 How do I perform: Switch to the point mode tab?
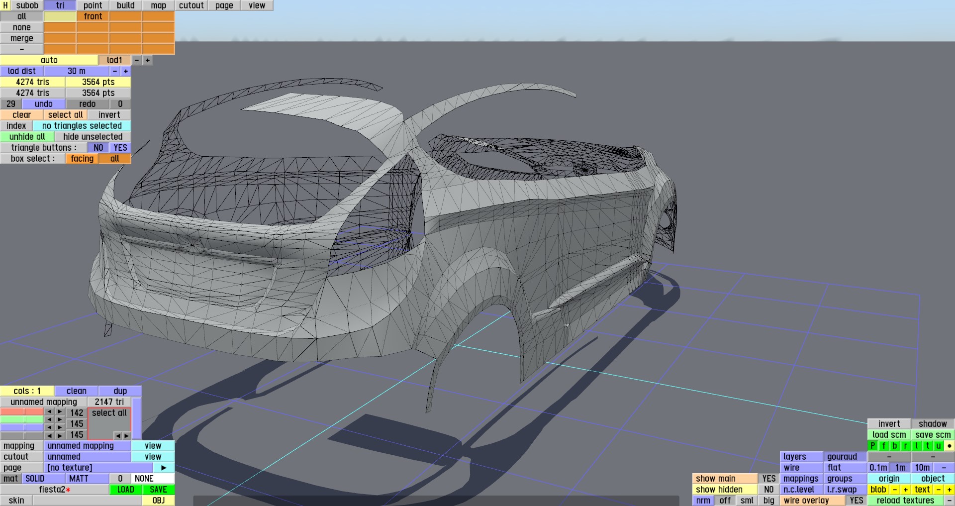(x=93, y=5)
